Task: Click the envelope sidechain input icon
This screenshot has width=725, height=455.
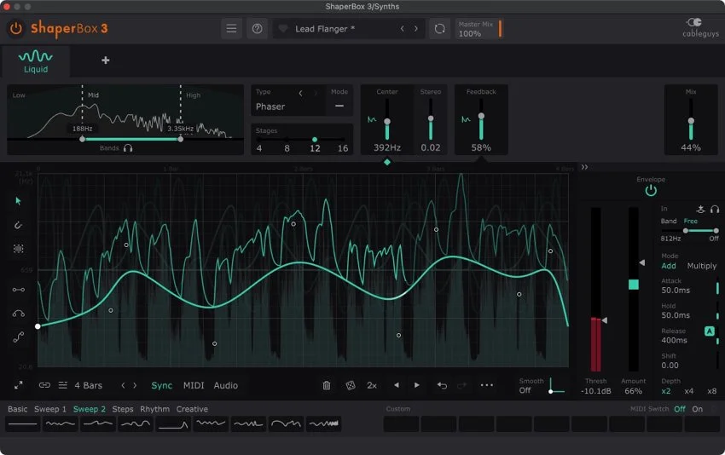Action: point(701,210)
